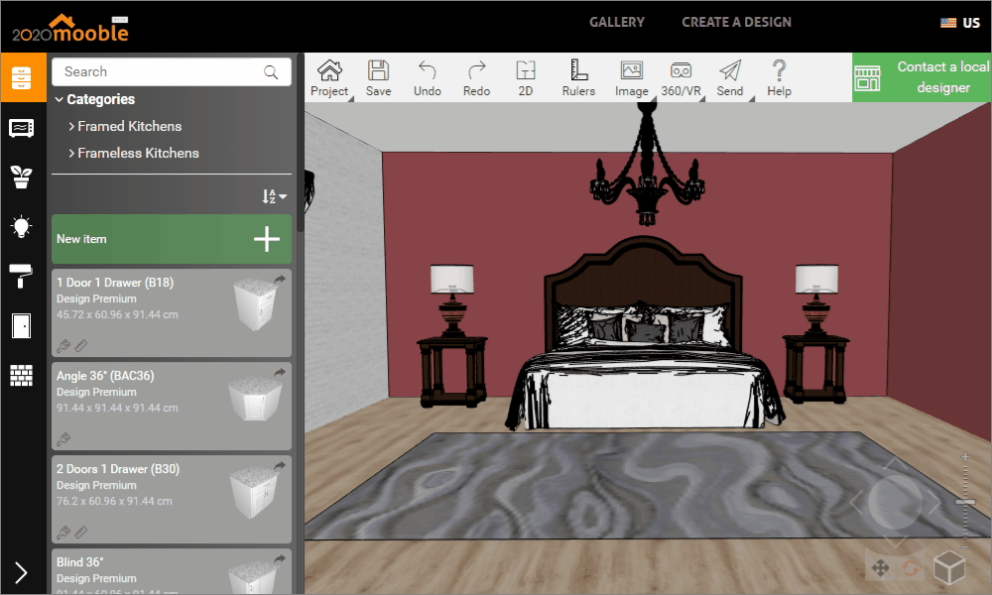Select the pan/move camera mode icon

[x=880, y=568]
